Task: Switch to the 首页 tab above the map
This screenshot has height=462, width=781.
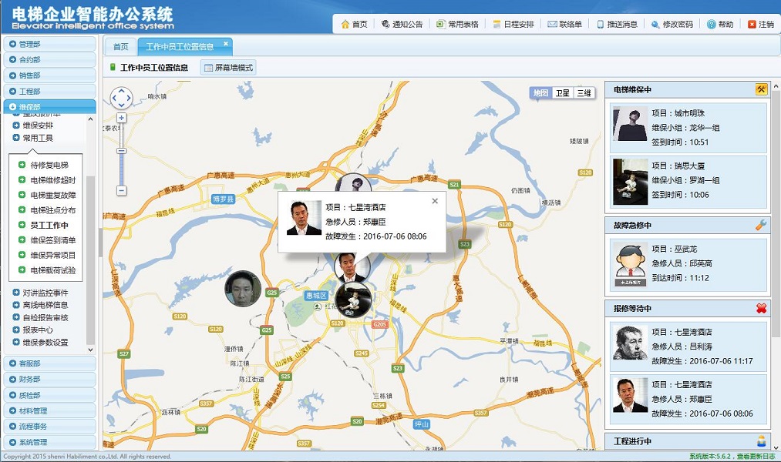Action: [x=120, y=47]
